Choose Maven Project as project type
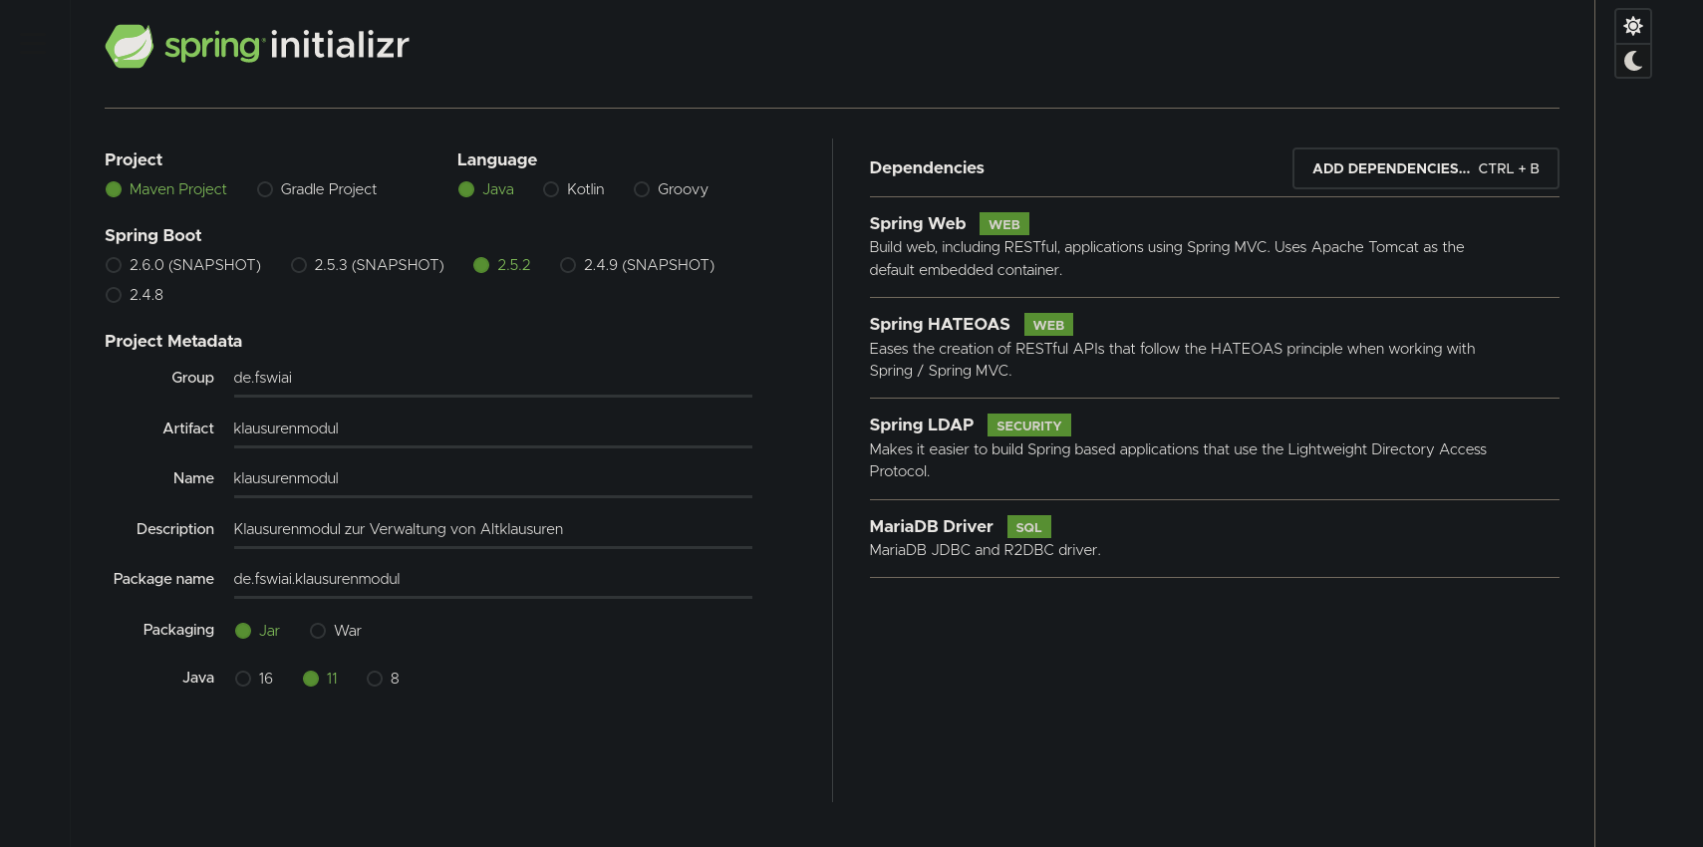Image resolution: width=1703 pixels, height=847 pixels. pyautogui.click(x=114, y=189)
